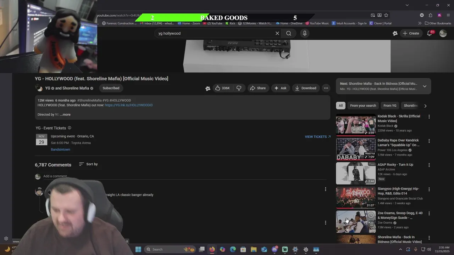Open the YG.lnk.to HOLLYWOODID link
The image size is (454, 255).
click(129, 105)
